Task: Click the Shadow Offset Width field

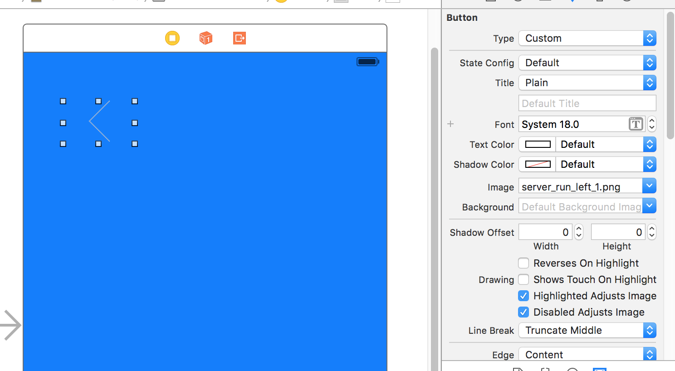Action: pos(546,232)
